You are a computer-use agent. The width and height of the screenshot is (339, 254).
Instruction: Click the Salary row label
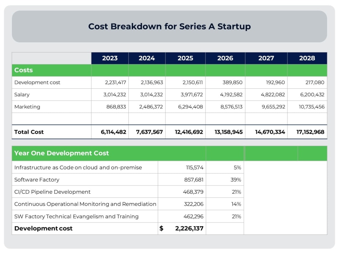pos(22,94)
